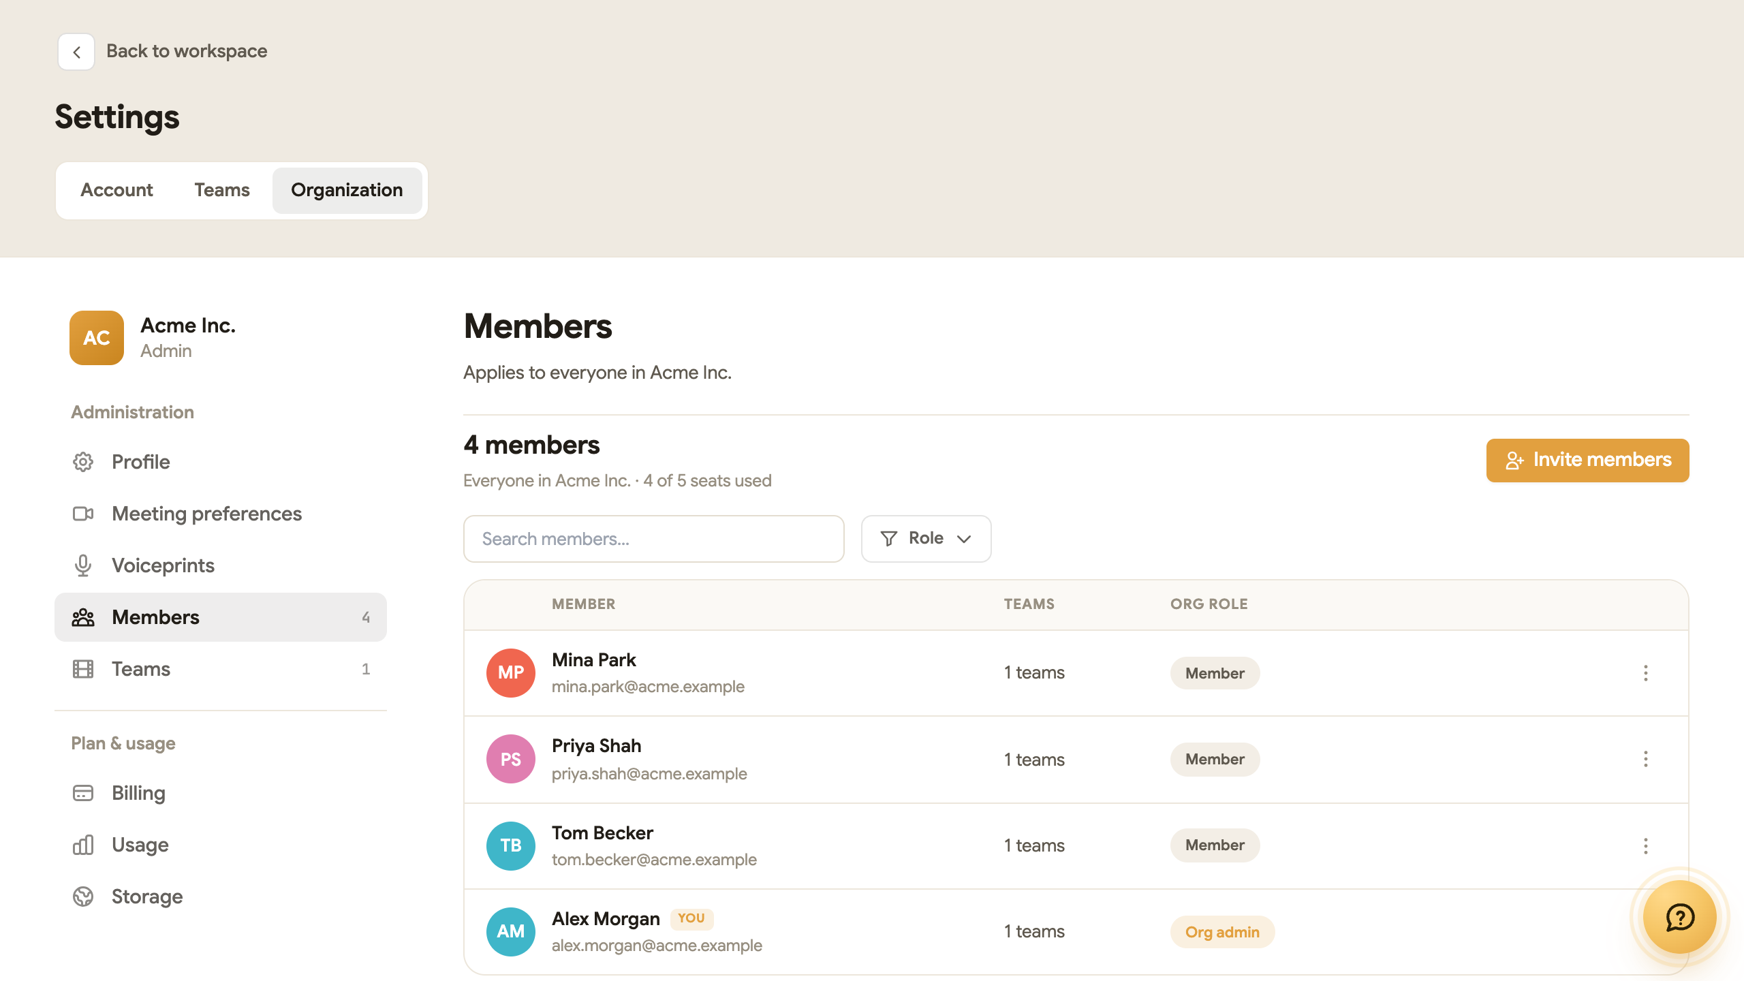Expand the Role filter dropdown

point(926,539)
